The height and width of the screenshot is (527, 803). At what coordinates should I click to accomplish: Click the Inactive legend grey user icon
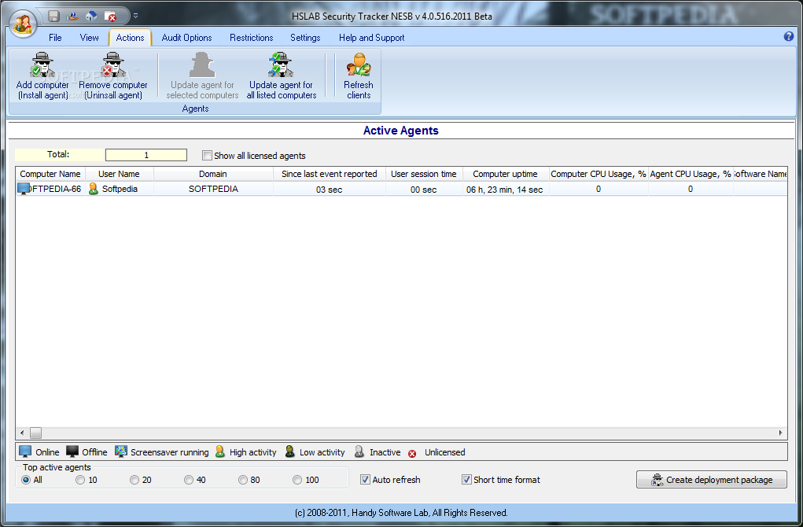(359, 451)
